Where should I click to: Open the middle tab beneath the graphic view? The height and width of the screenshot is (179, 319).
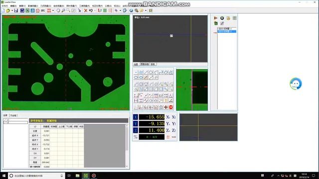pyautogui.click(x=145, y=64)
